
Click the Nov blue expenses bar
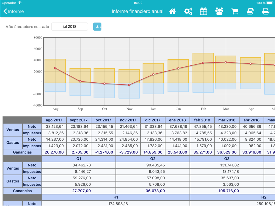click(129, 90)
